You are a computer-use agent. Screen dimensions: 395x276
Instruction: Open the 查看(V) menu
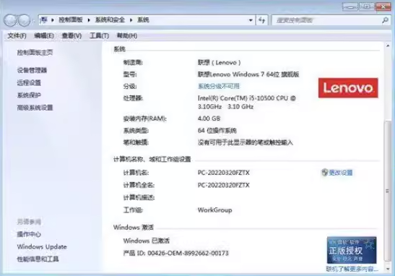(71, 36)
